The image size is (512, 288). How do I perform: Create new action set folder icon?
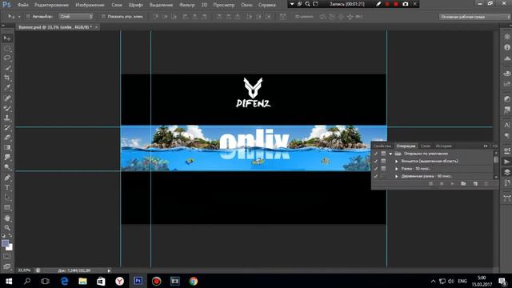point(463,184)
